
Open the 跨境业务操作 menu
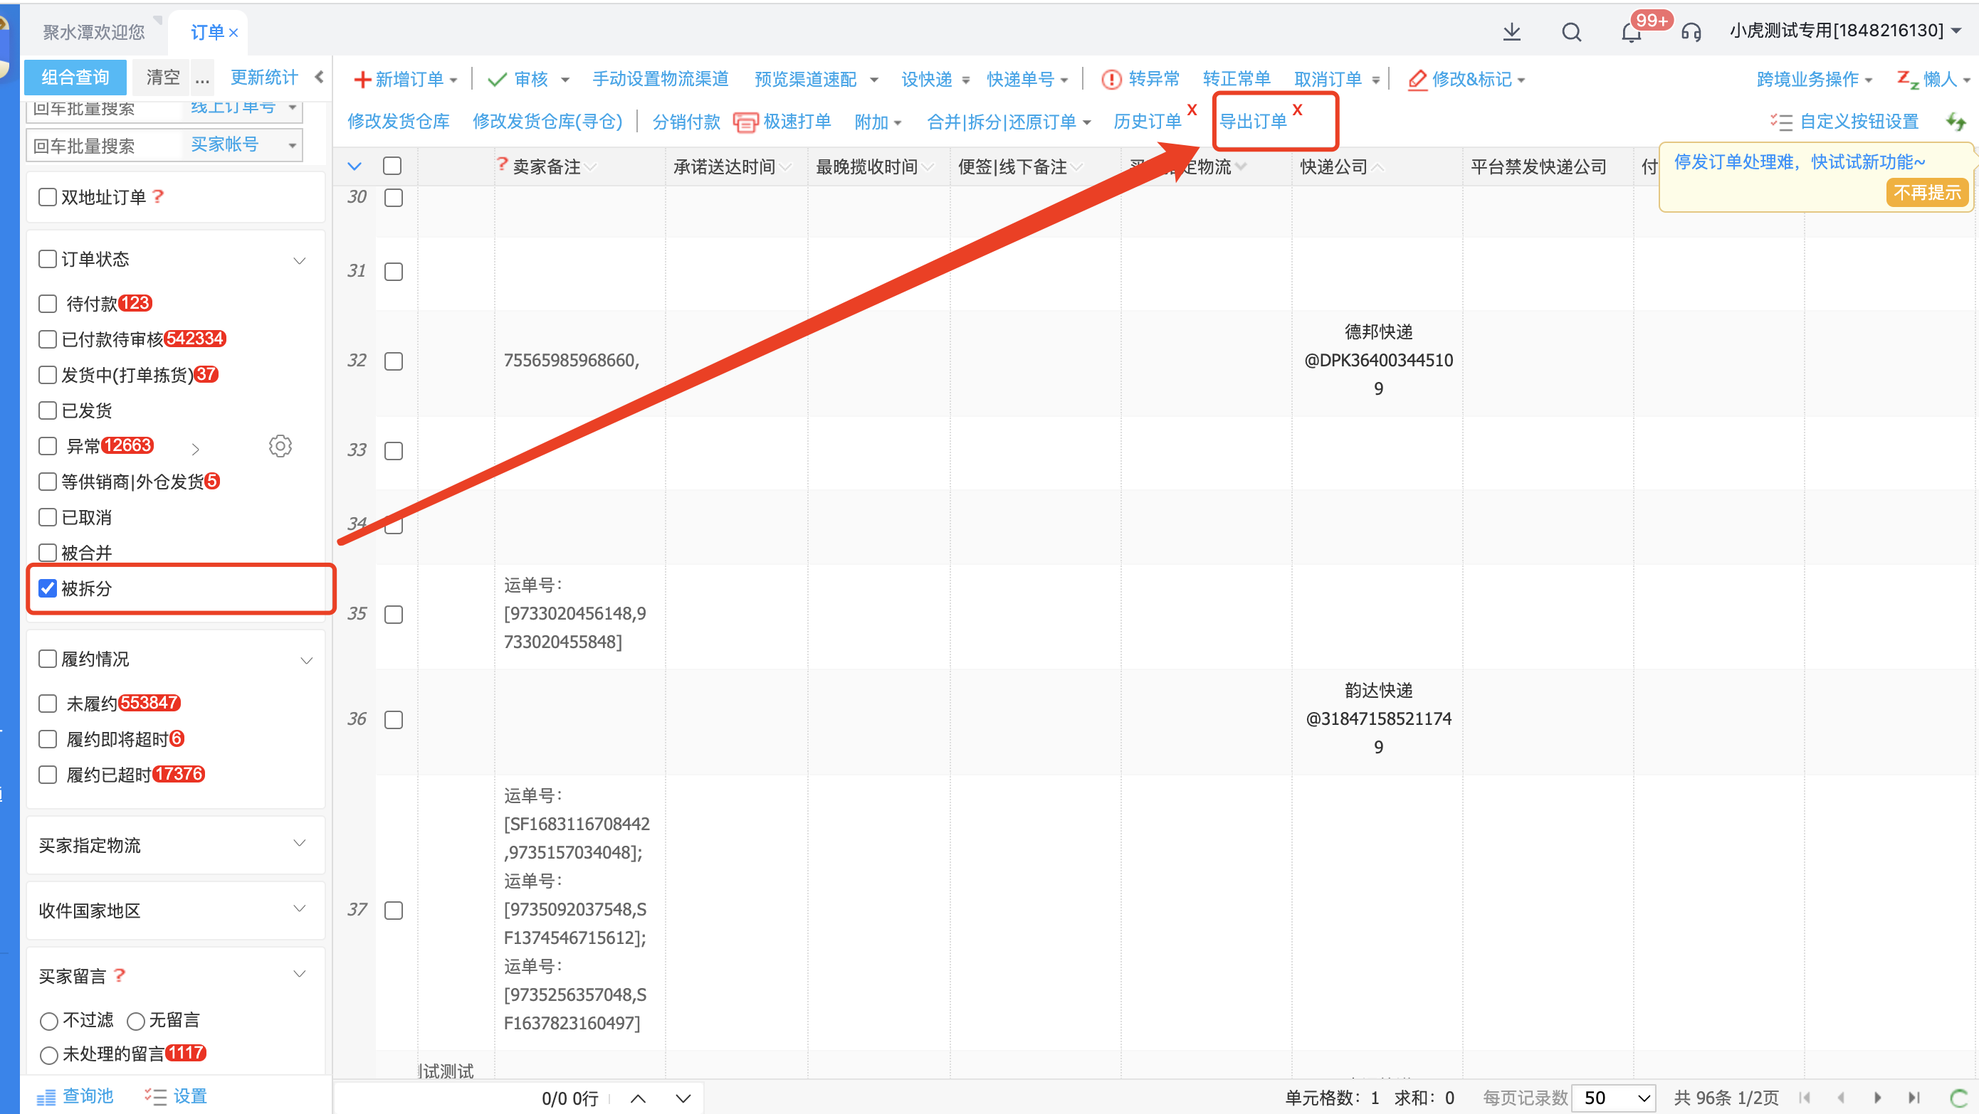pos(1814,79)
